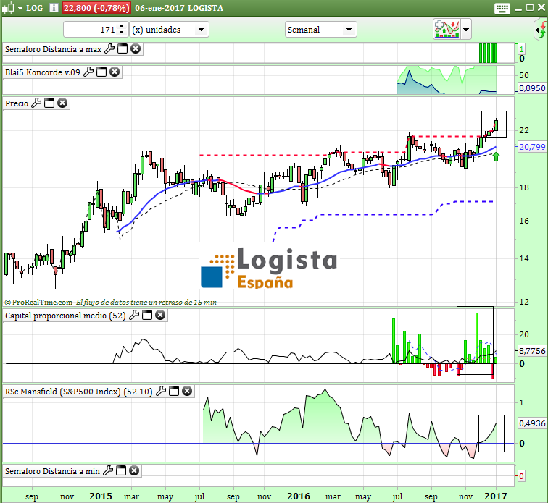Maximize the Semaforo Distancia a max panel
This screenshot has height=503, width=548.
123,49
